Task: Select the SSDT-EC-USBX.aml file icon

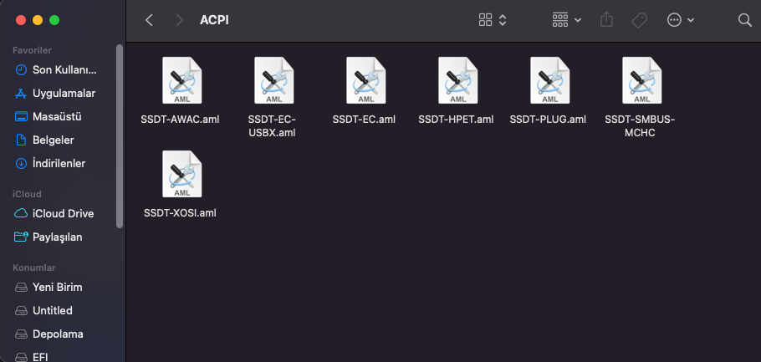Action: pyautogui.click(x=273, y=81)
